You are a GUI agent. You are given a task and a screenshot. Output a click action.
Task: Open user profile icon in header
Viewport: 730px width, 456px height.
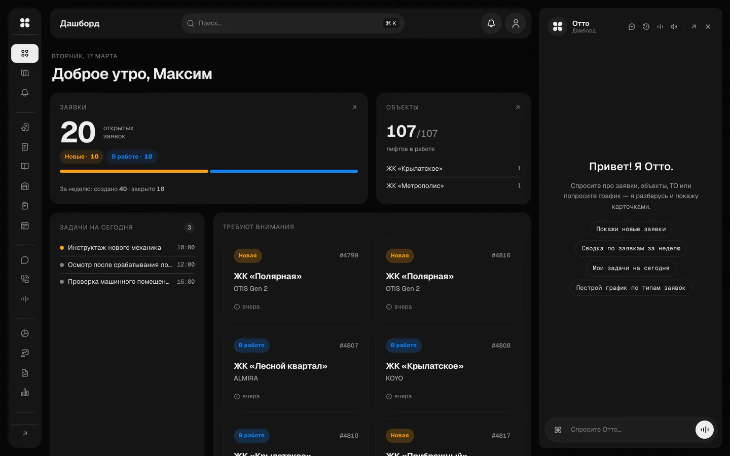(x=516, y=23)
